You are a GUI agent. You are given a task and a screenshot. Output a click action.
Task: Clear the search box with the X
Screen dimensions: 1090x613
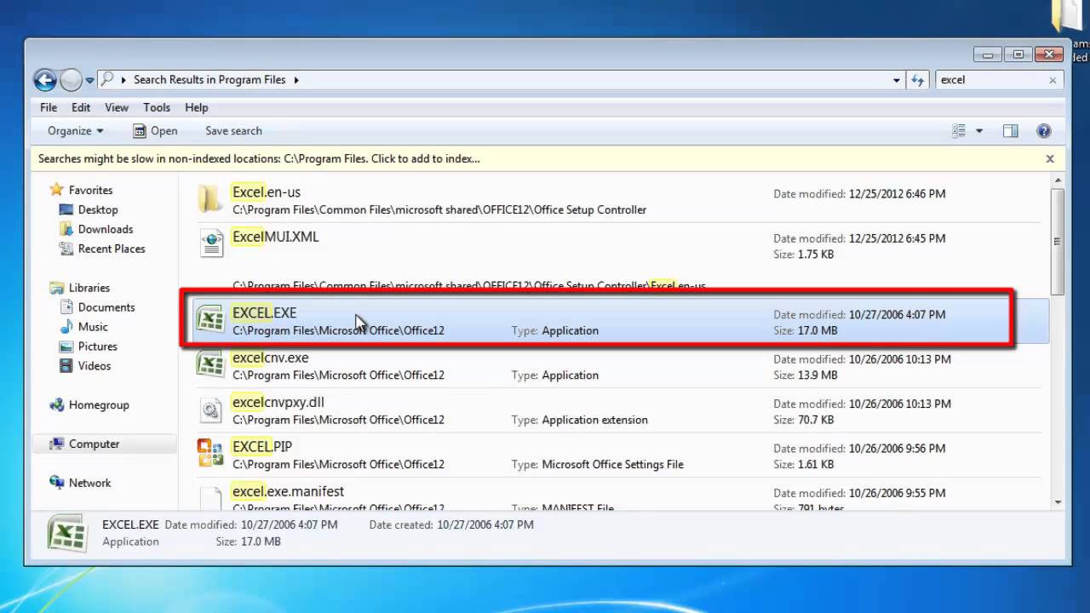coord(1053,80)
